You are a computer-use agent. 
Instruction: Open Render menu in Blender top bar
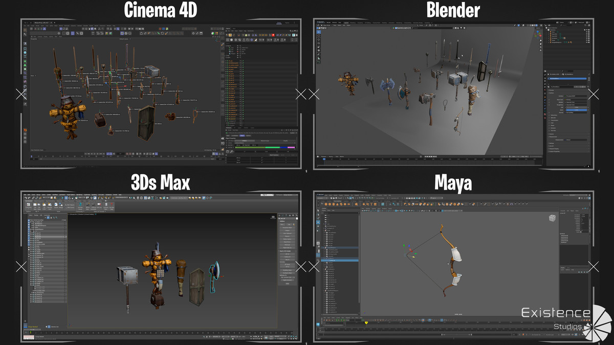328,22
